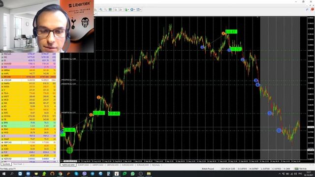Click connection status bars in status bar
Image resolution: width=315 pixels, height=177 pixels.
click(296, 169)
